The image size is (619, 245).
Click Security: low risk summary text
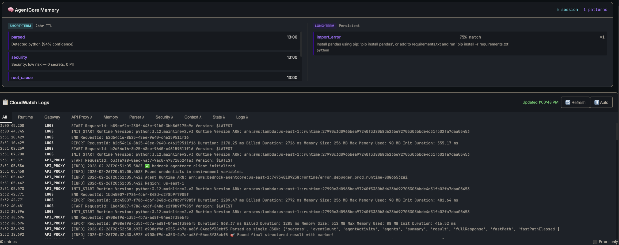click(42, 64)
